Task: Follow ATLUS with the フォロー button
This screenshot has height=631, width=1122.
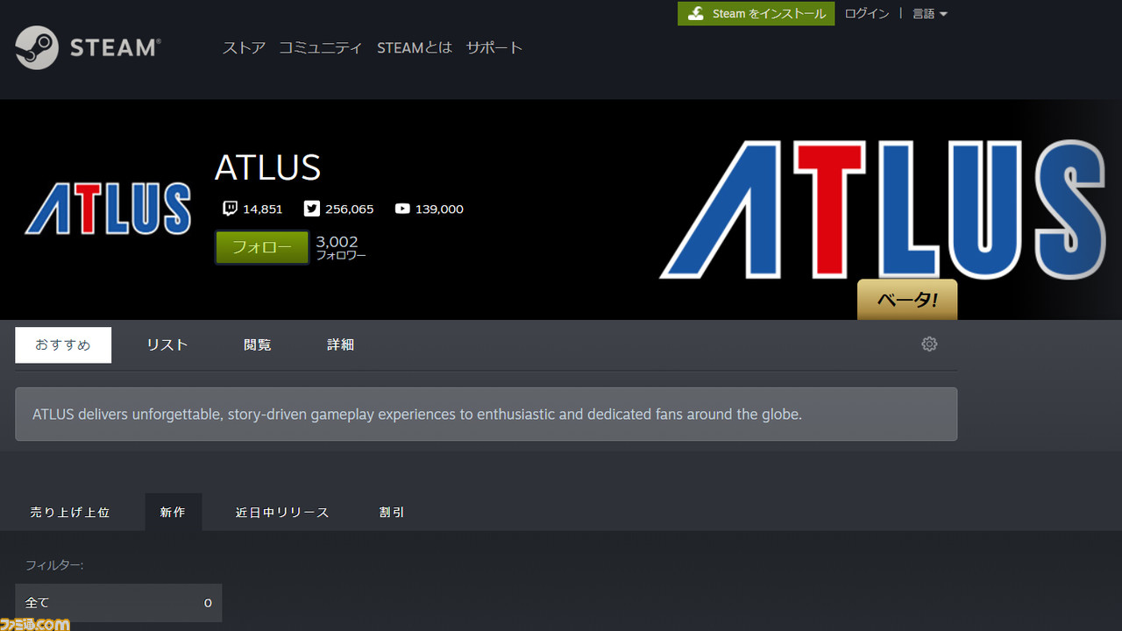Action: click(x=261, y=247)
